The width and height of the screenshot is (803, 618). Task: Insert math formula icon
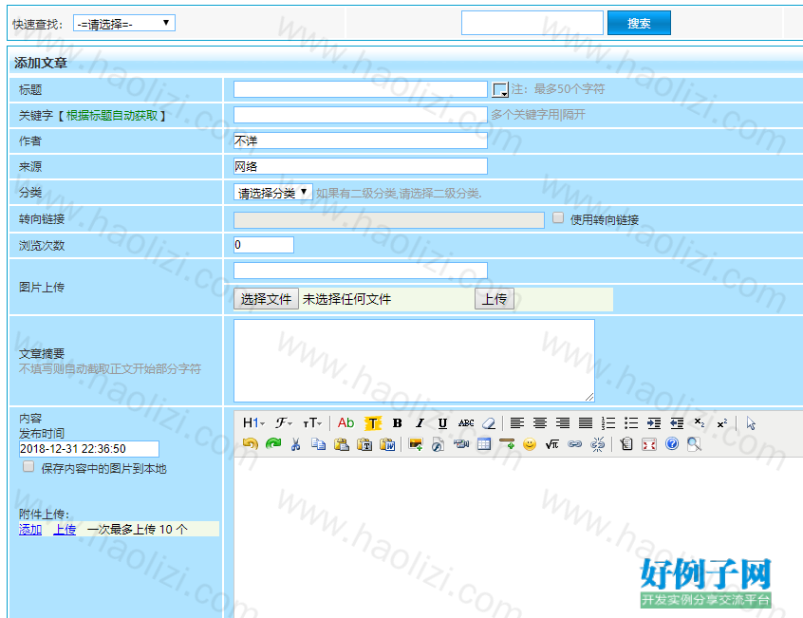(x=552, y=444)
